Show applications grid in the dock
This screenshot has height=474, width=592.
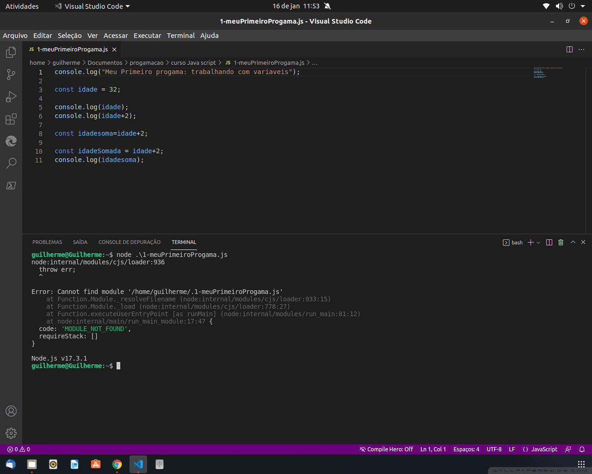pos(581,464)
